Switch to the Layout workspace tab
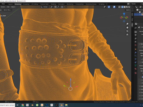The height and width of the screenshot is (107, 143). [x=10, y=4]
